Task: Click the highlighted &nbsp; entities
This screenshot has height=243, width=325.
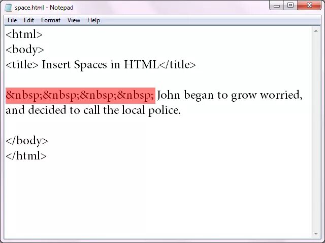Action: click(x=80, y=96)
